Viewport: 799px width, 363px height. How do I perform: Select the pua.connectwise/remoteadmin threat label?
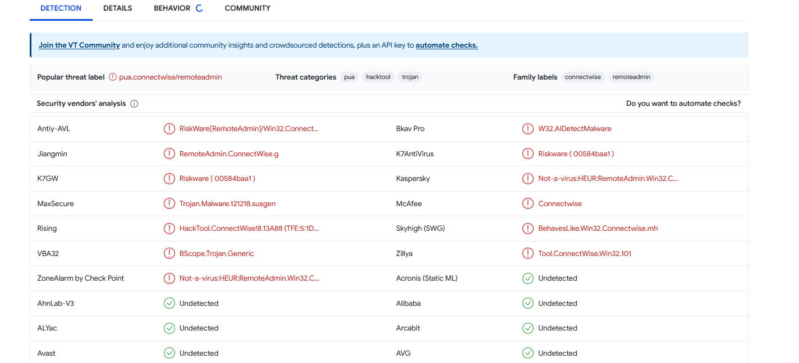pyautogui.click(x=171, y=77)
